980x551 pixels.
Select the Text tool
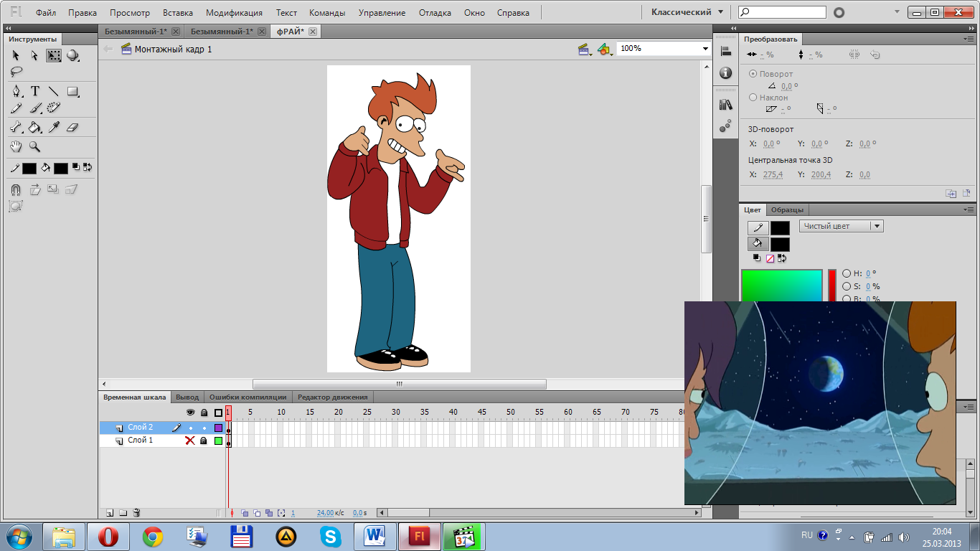pos(34,91)
